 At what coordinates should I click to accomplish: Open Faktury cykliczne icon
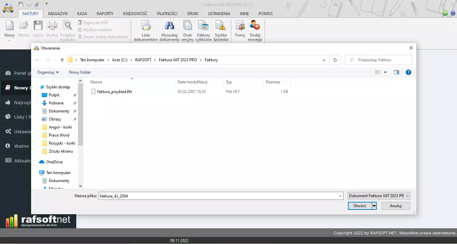pos(203,30)
